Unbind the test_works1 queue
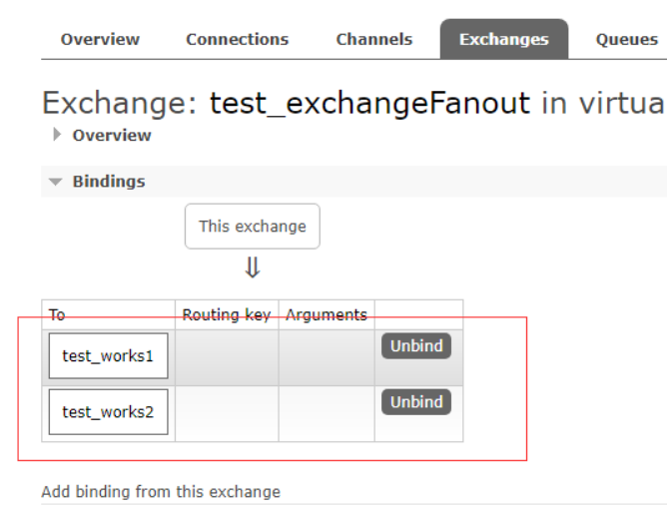Image resolution: width=668 pixels, height=522 pixels. (x=416, y=345)
